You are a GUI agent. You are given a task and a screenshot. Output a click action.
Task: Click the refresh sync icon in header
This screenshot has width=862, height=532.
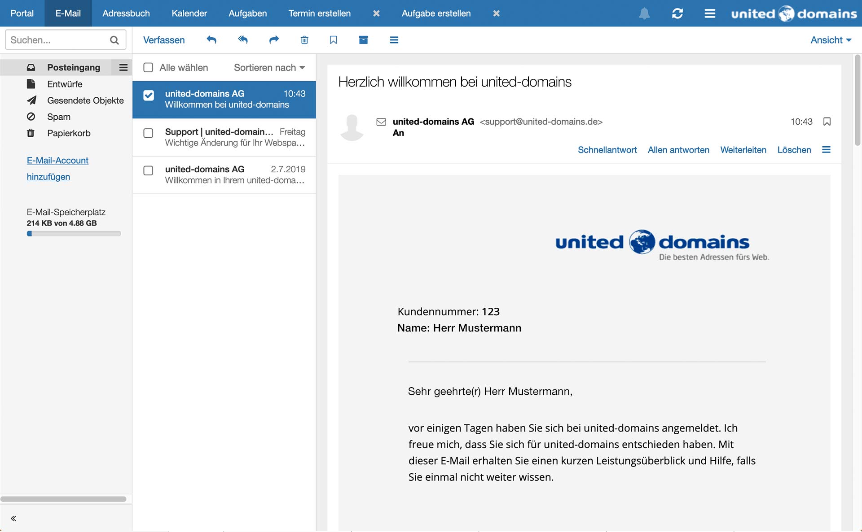tap(677, 13)
